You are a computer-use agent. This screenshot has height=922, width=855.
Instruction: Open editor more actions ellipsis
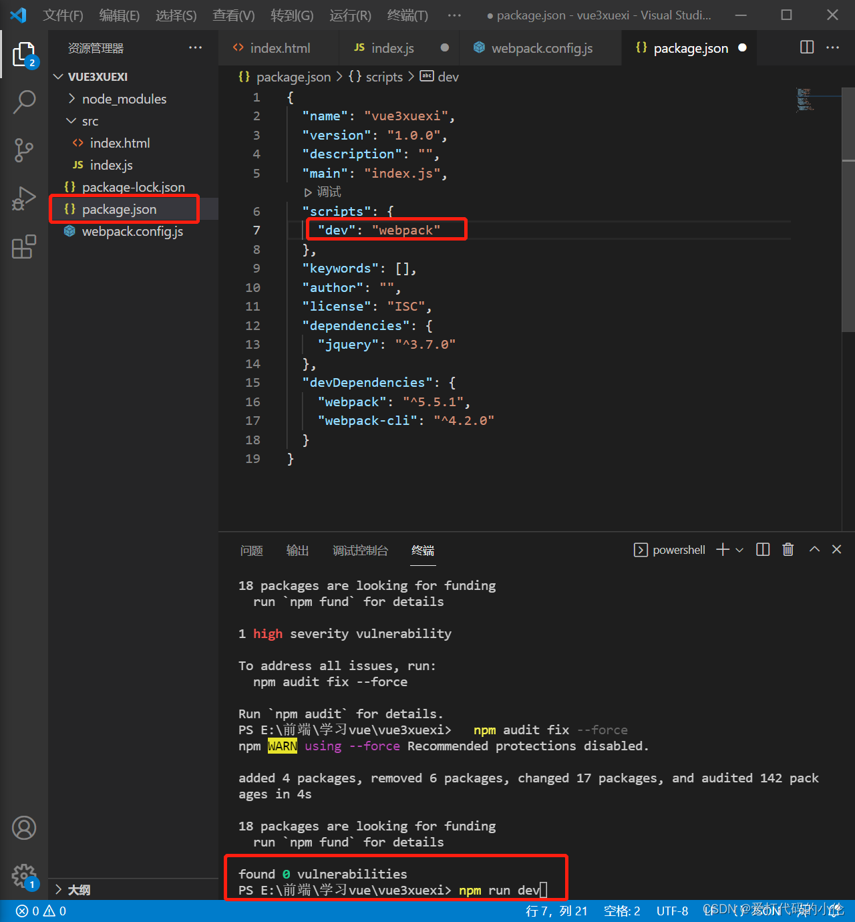pyautogui.click(x=832, y=47)
